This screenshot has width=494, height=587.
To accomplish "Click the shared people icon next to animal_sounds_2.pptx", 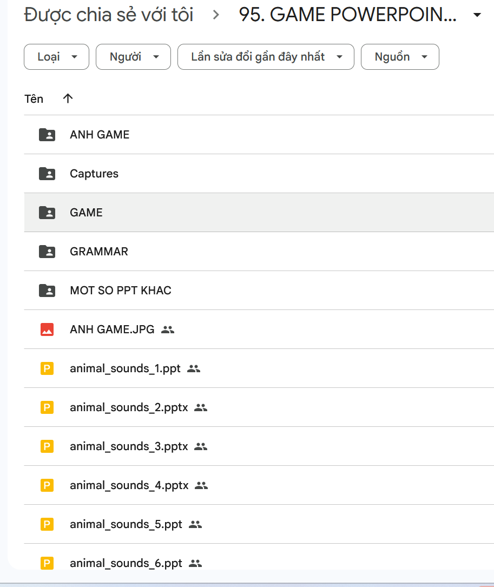I will (201, 407).
